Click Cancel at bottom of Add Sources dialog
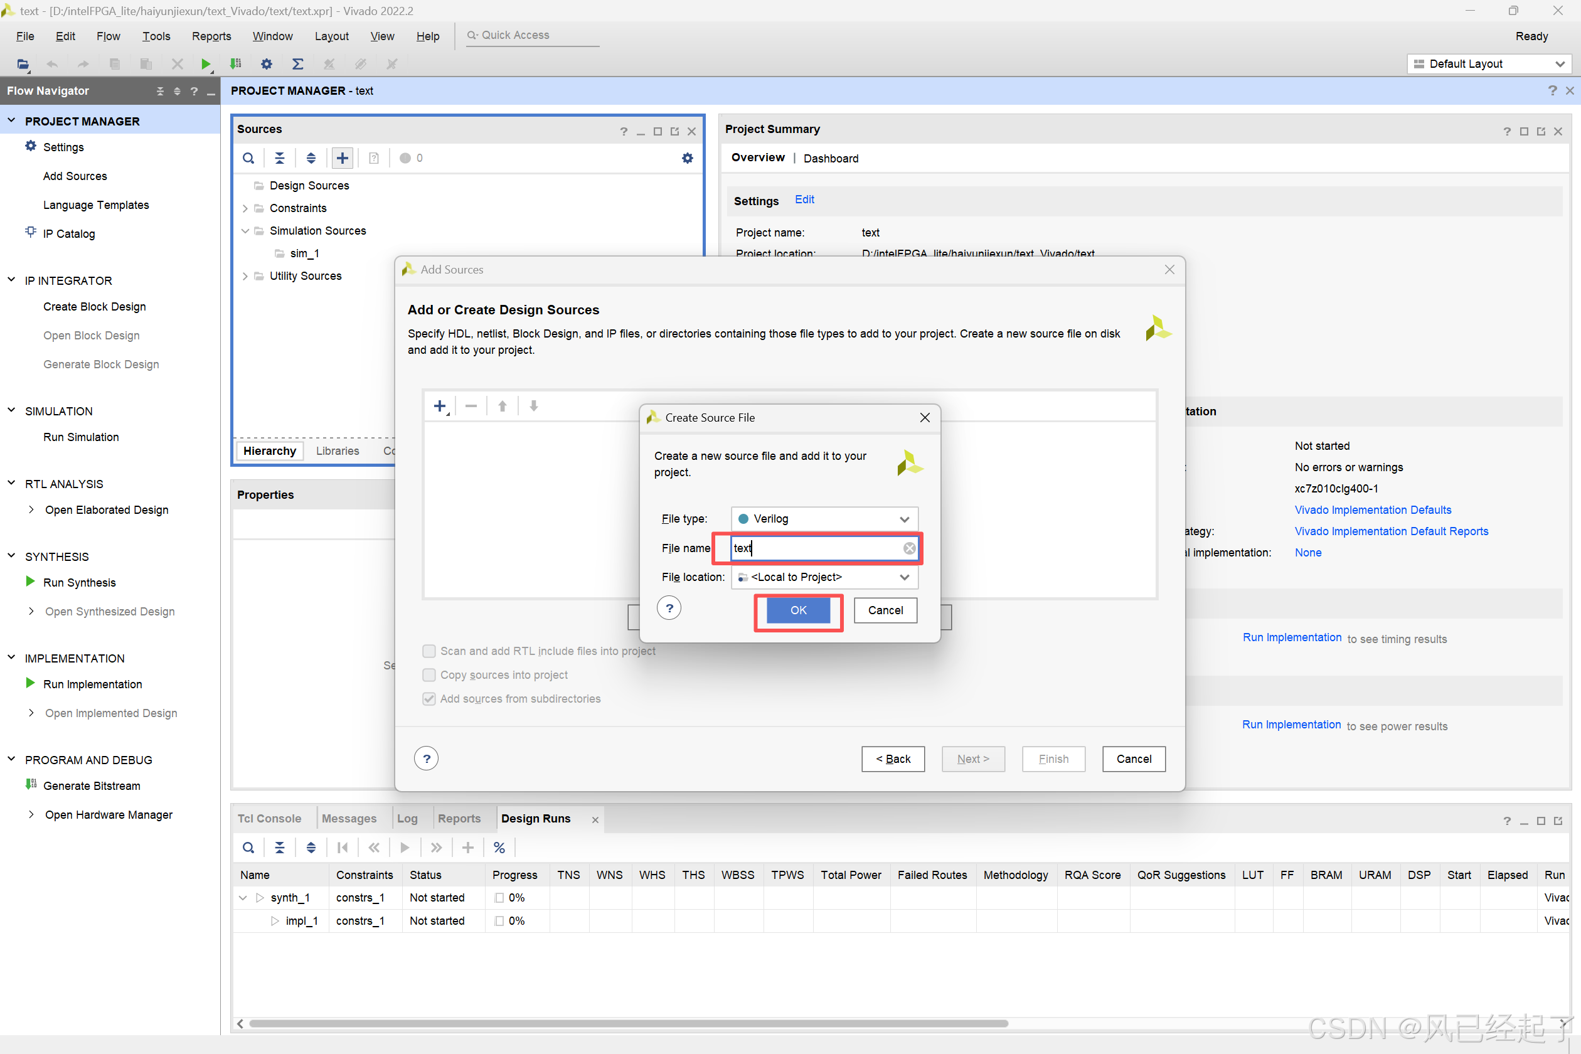 click(1134, 759)
